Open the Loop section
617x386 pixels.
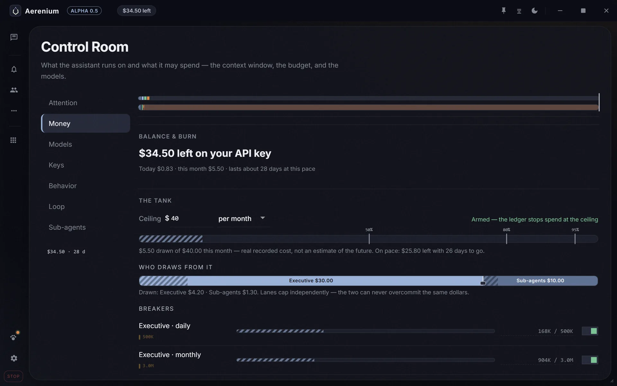coord(85,207)
